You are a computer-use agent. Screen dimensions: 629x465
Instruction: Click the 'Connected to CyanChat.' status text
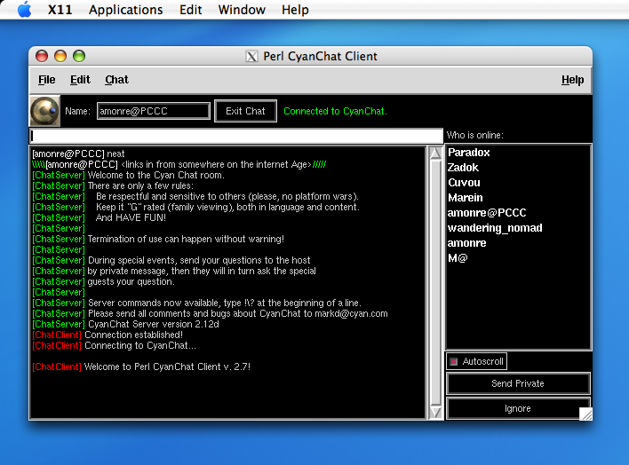click(335, 111)
